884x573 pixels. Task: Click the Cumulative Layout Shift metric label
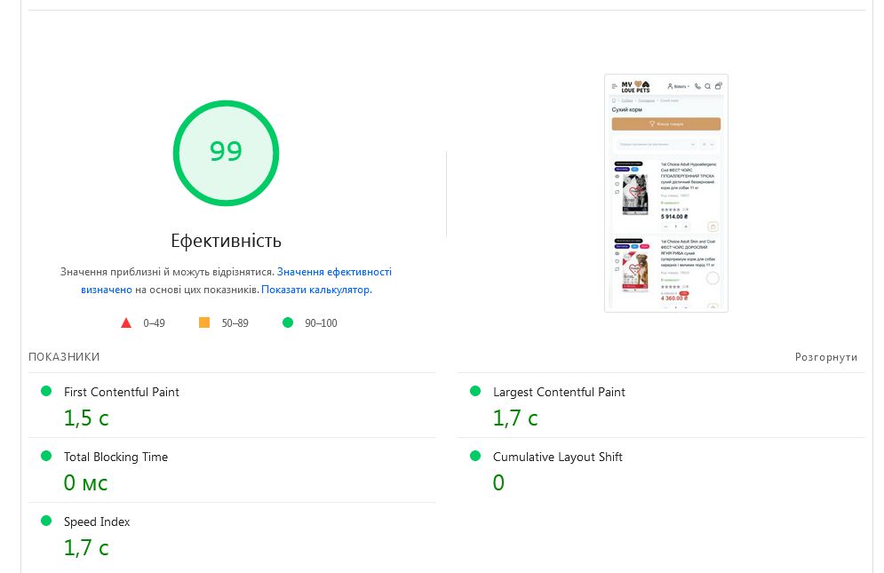(x=557, y=457)
